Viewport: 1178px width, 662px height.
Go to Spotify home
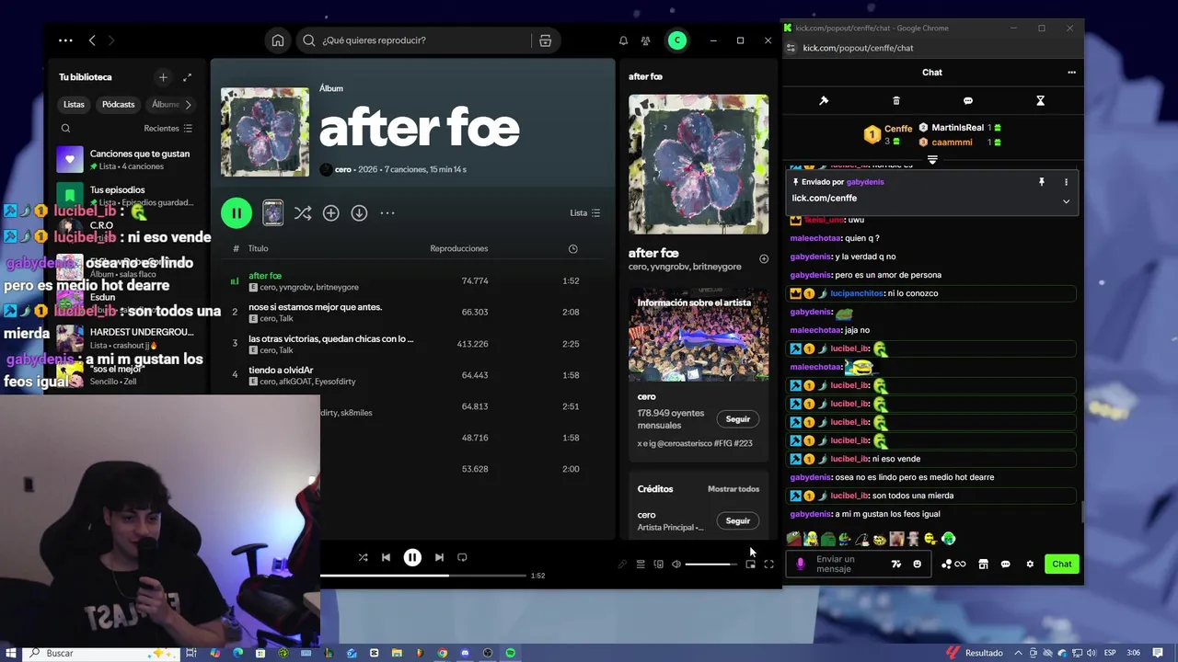pyautogui.click(x=278, y=40)
